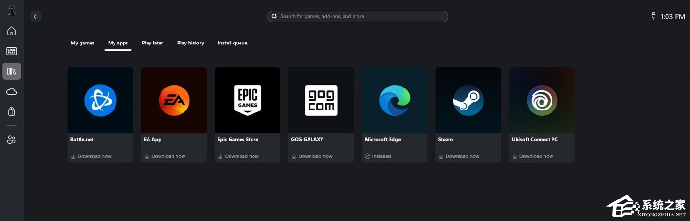
Task: Open the Friends and social icon
Action: (11, 140)
